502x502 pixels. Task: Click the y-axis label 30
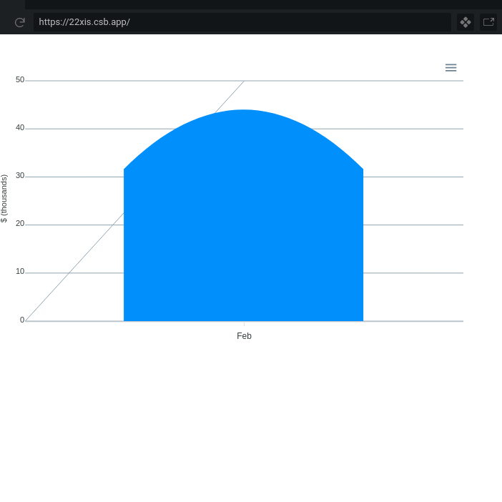[x=20, y=176]
